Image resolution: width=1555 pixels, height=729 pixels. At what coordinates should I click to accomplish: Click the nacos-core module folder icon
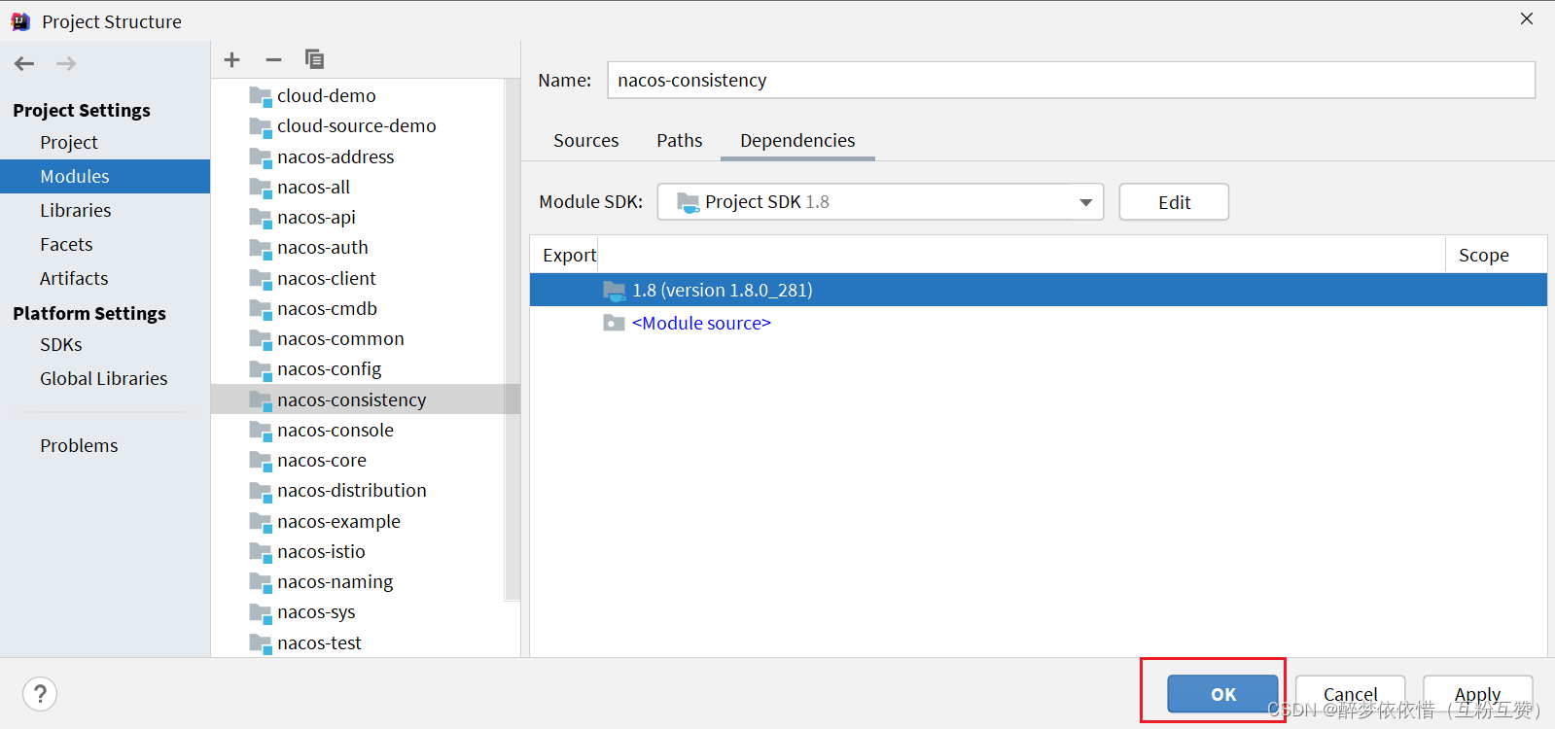coord(260,461)
